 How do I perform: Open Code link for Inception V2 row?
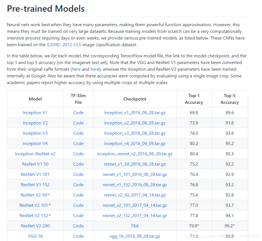tap(78, 123)
